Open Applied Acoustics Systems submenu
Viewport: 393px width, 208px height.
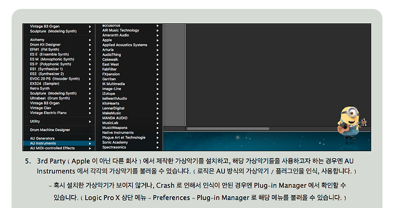tap(129, 45)
